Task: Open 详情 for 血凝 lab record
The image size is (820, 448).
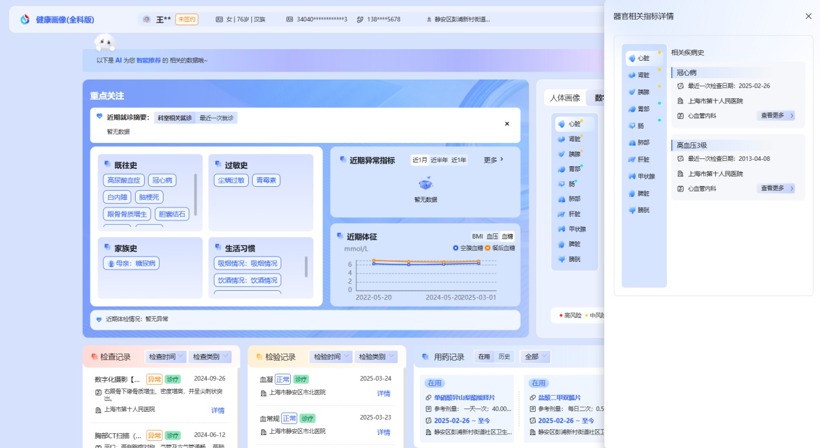Action: point(384,393)
